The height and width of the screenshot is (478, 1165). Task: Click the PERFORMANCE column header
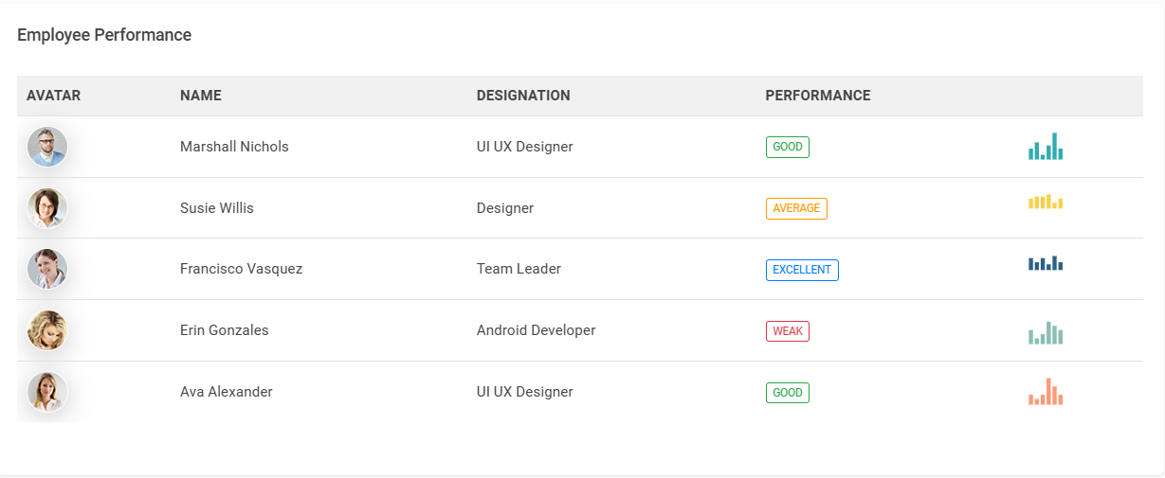point(817,96)
